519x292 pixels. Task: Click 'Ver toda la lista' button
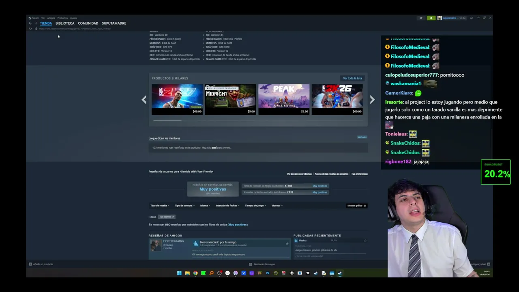tap(352, 78)
